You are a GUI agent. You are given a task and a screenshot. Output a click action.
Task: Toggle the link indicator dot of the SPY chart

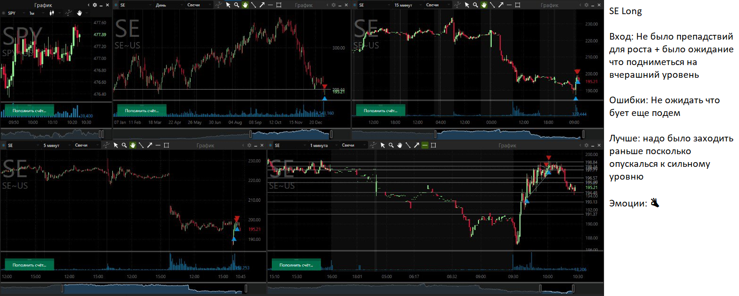coord(4,13)
